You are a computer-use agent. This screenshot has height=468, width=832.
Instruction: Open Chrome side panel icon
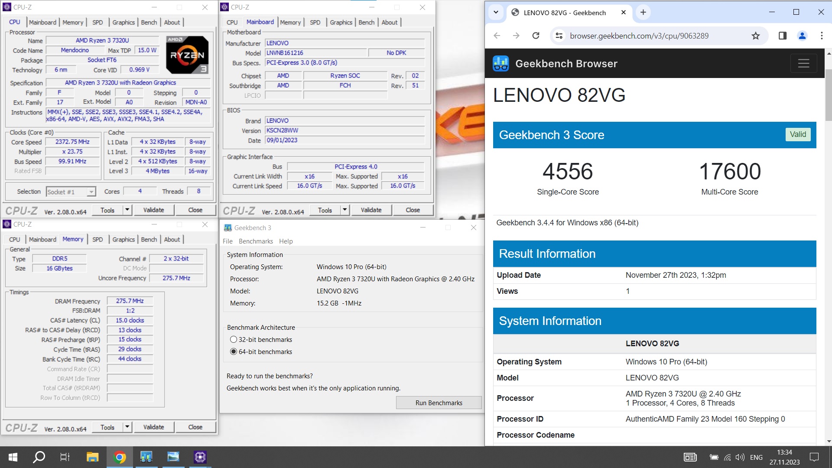click(782, 36)
